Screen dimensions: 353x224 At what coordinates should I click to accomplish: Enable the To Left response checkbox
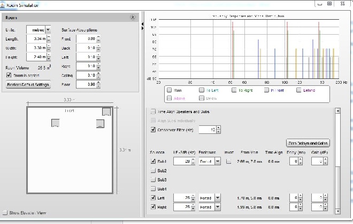[x=202, y=90]
